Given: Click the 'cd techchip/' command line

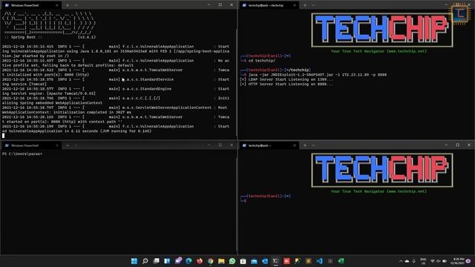Looking at the screenshot, I should tap(262, 61).
